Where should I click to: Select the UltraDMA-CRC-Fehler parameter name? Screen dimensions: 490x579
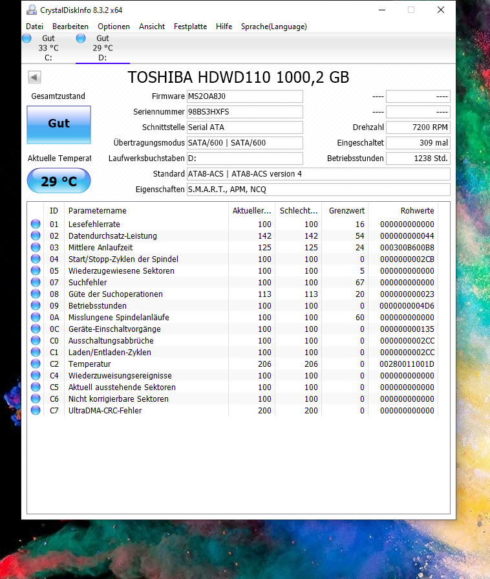[x=105, y=410]
